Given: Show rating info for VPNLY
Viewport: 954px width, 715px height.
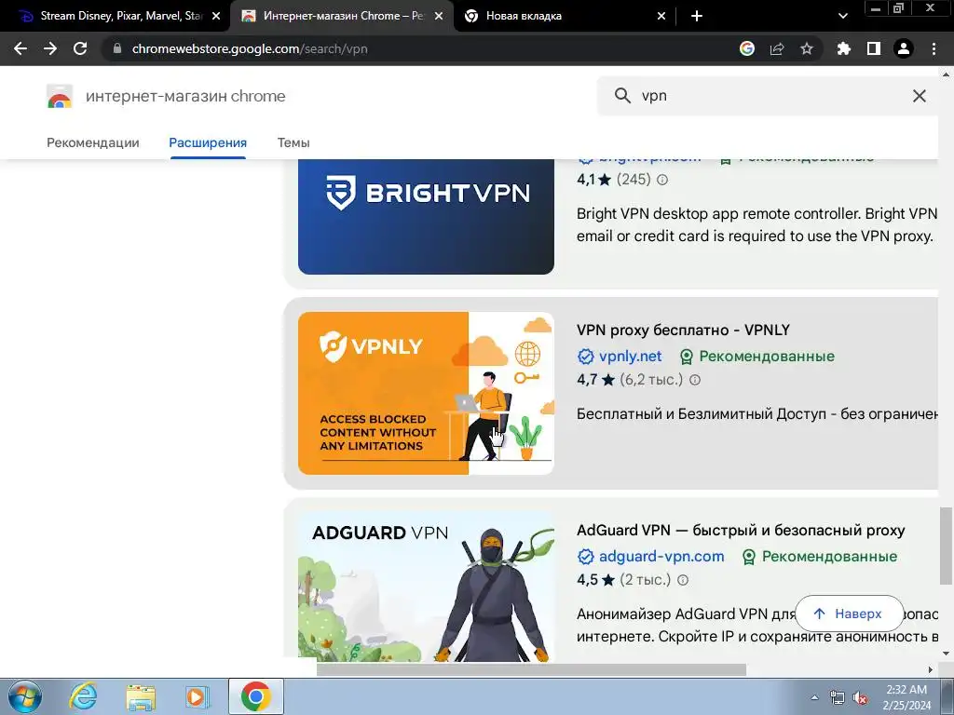Looking at the screenshot, I should [x=695, y=380].
